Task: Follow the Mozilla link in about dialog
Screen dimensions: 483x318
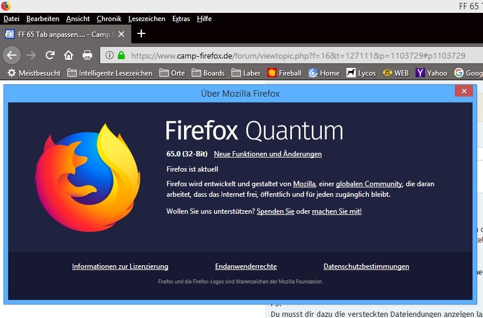Action: coord(304,184)
